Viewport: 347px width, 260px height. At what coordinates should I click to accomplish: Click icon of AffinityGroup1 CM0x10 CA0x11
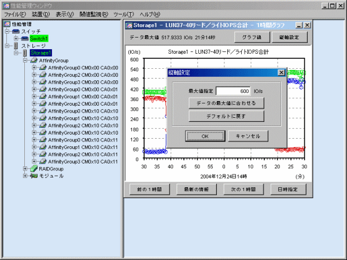[x=43, y=147]
